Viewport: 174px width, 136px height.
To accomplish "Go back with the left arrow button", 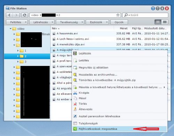I will [9, 15].
